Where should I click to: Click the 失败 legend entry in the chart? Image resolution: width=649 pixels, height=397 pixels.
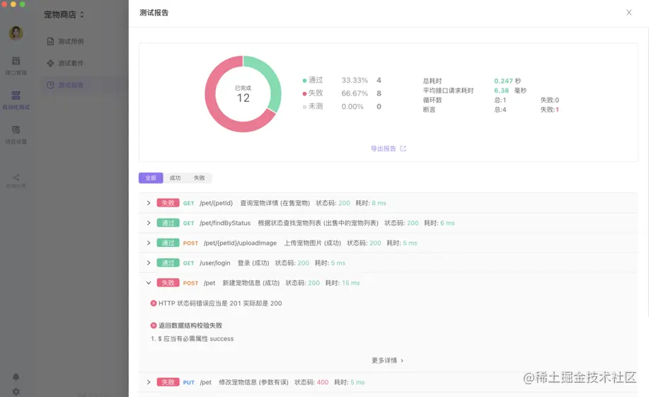(x=313, y=93)
